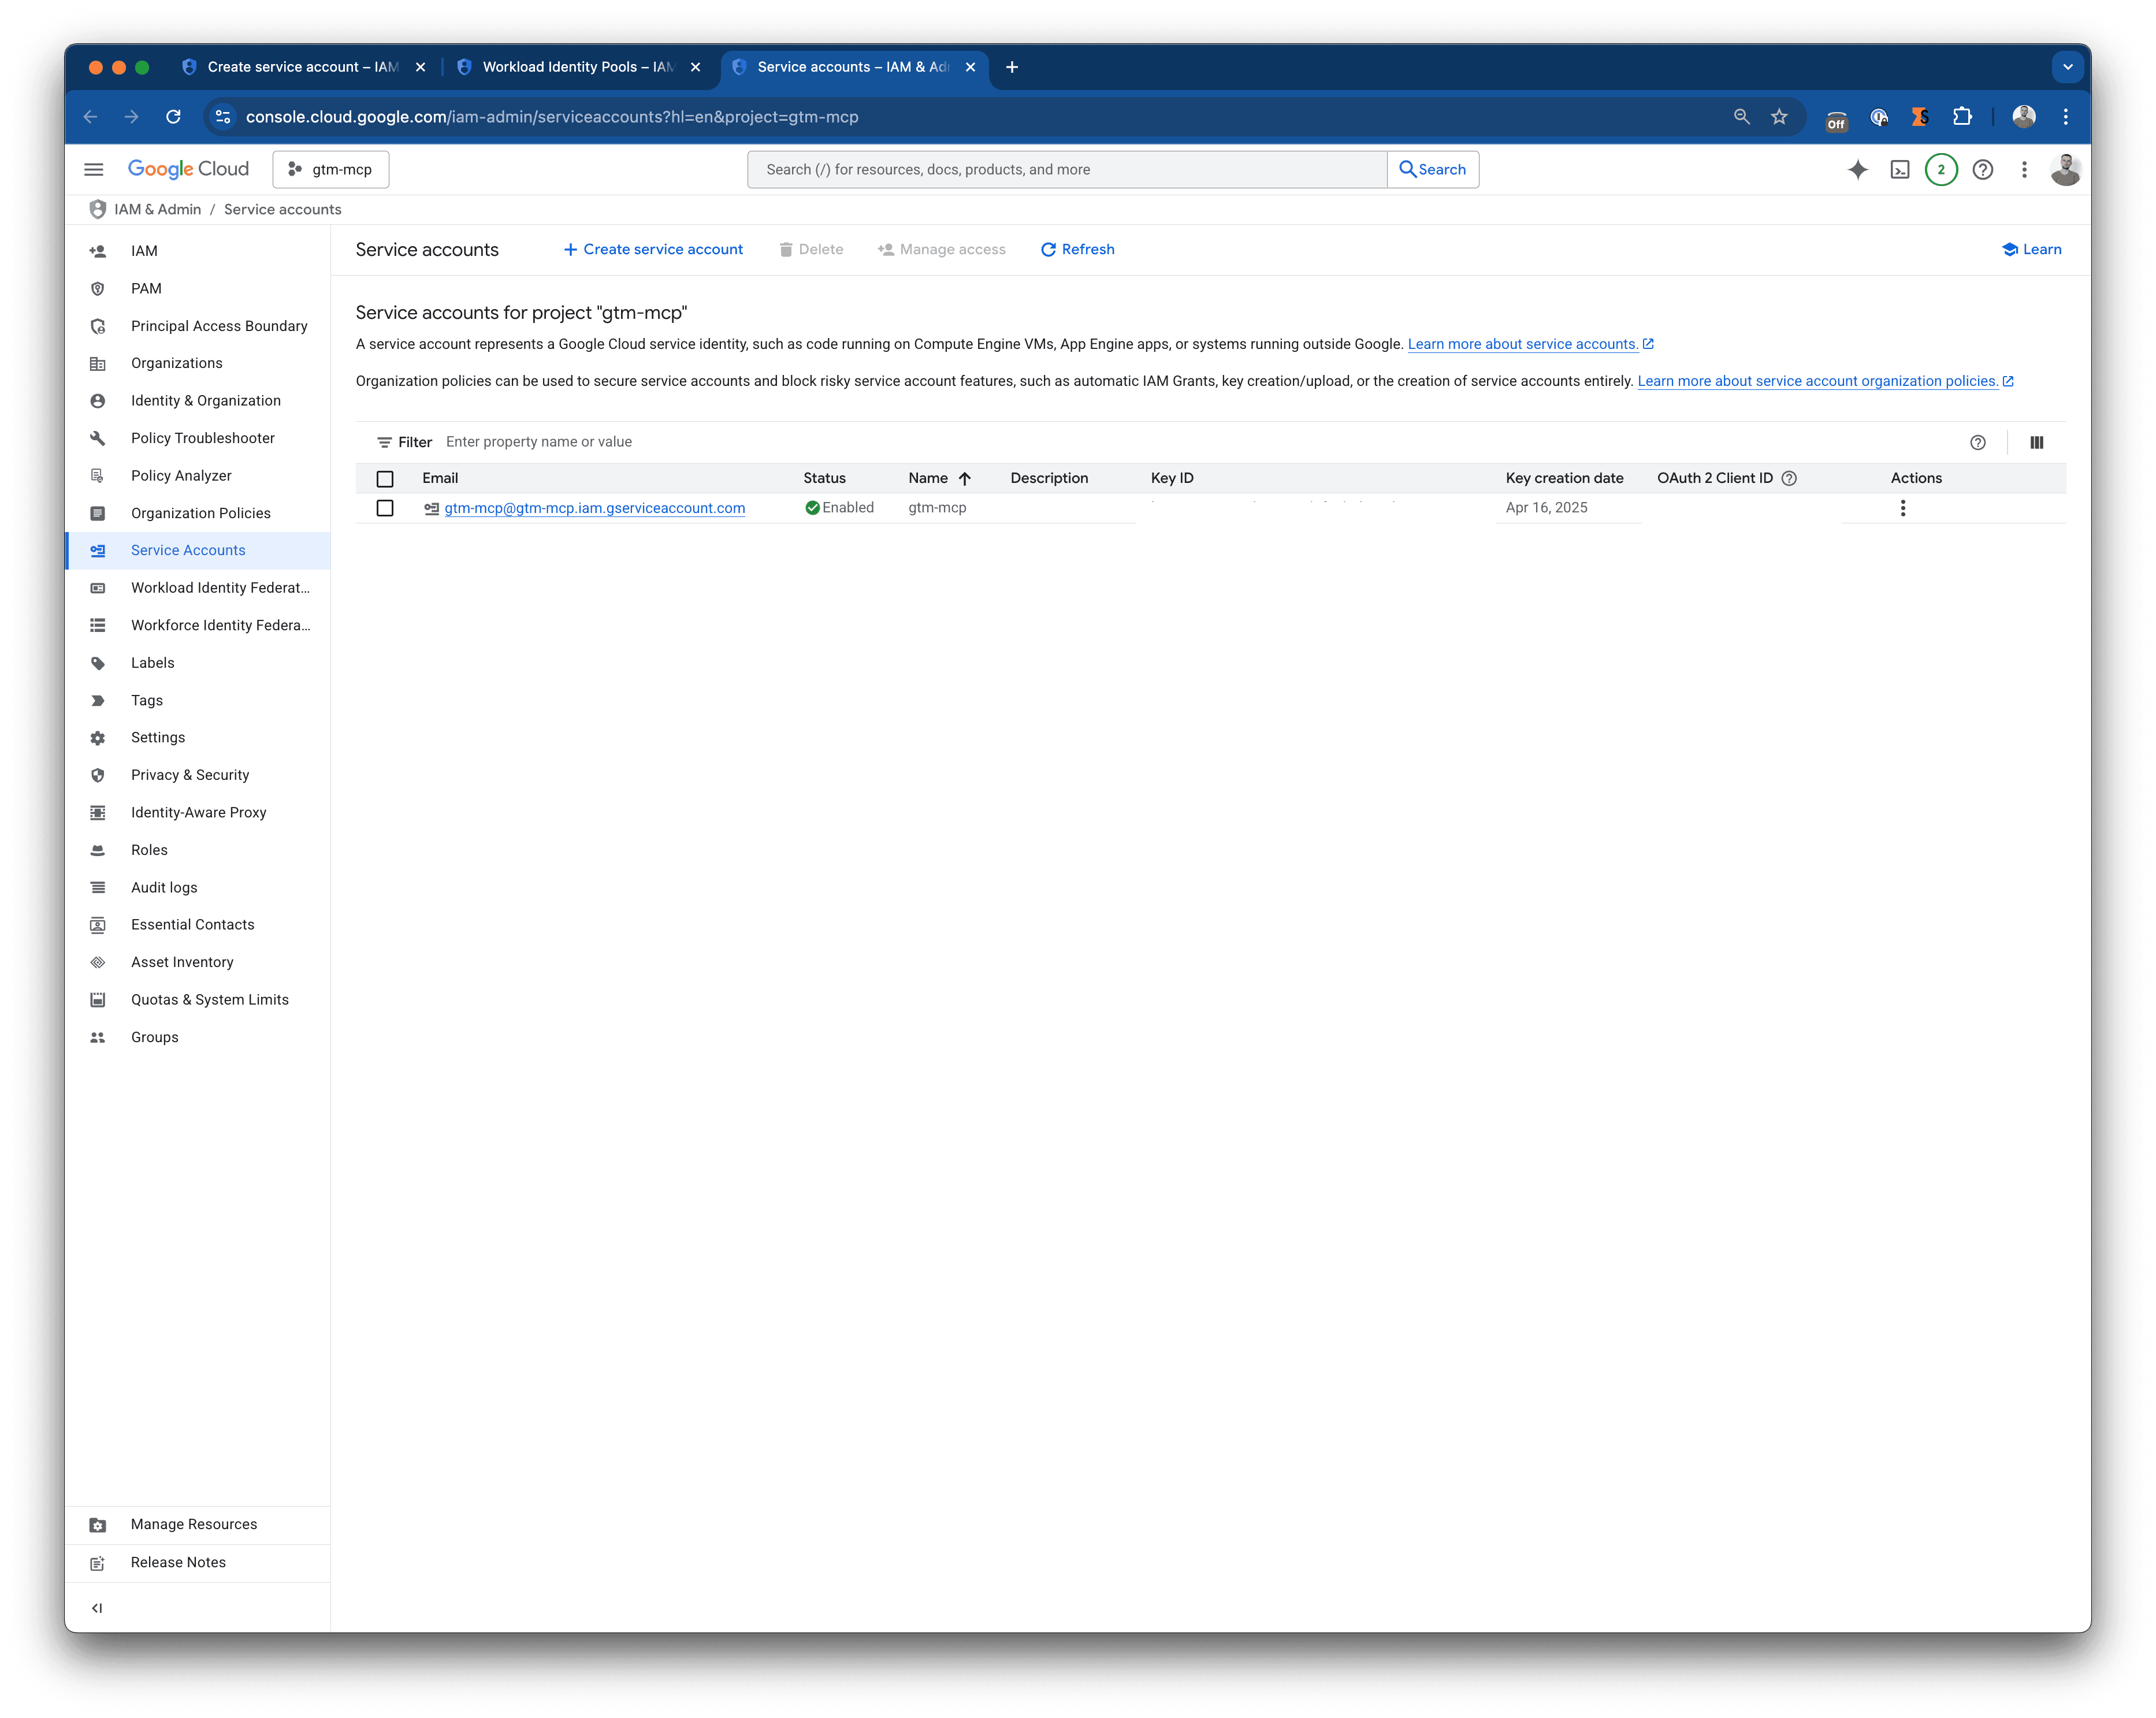Click the Google Cloud logo
The image size is (2156, 1718).
[188, 169]
